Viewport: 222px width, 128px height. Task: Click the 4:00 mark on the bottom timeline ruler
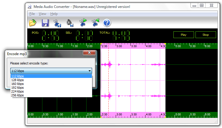coord(149,115)
